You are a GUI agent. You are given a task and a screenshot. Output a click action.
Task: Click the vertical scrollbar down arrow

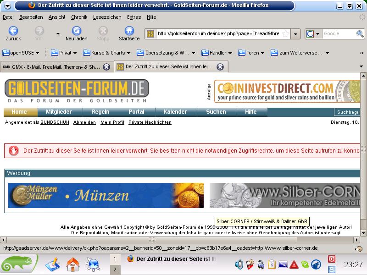point(363,233)
